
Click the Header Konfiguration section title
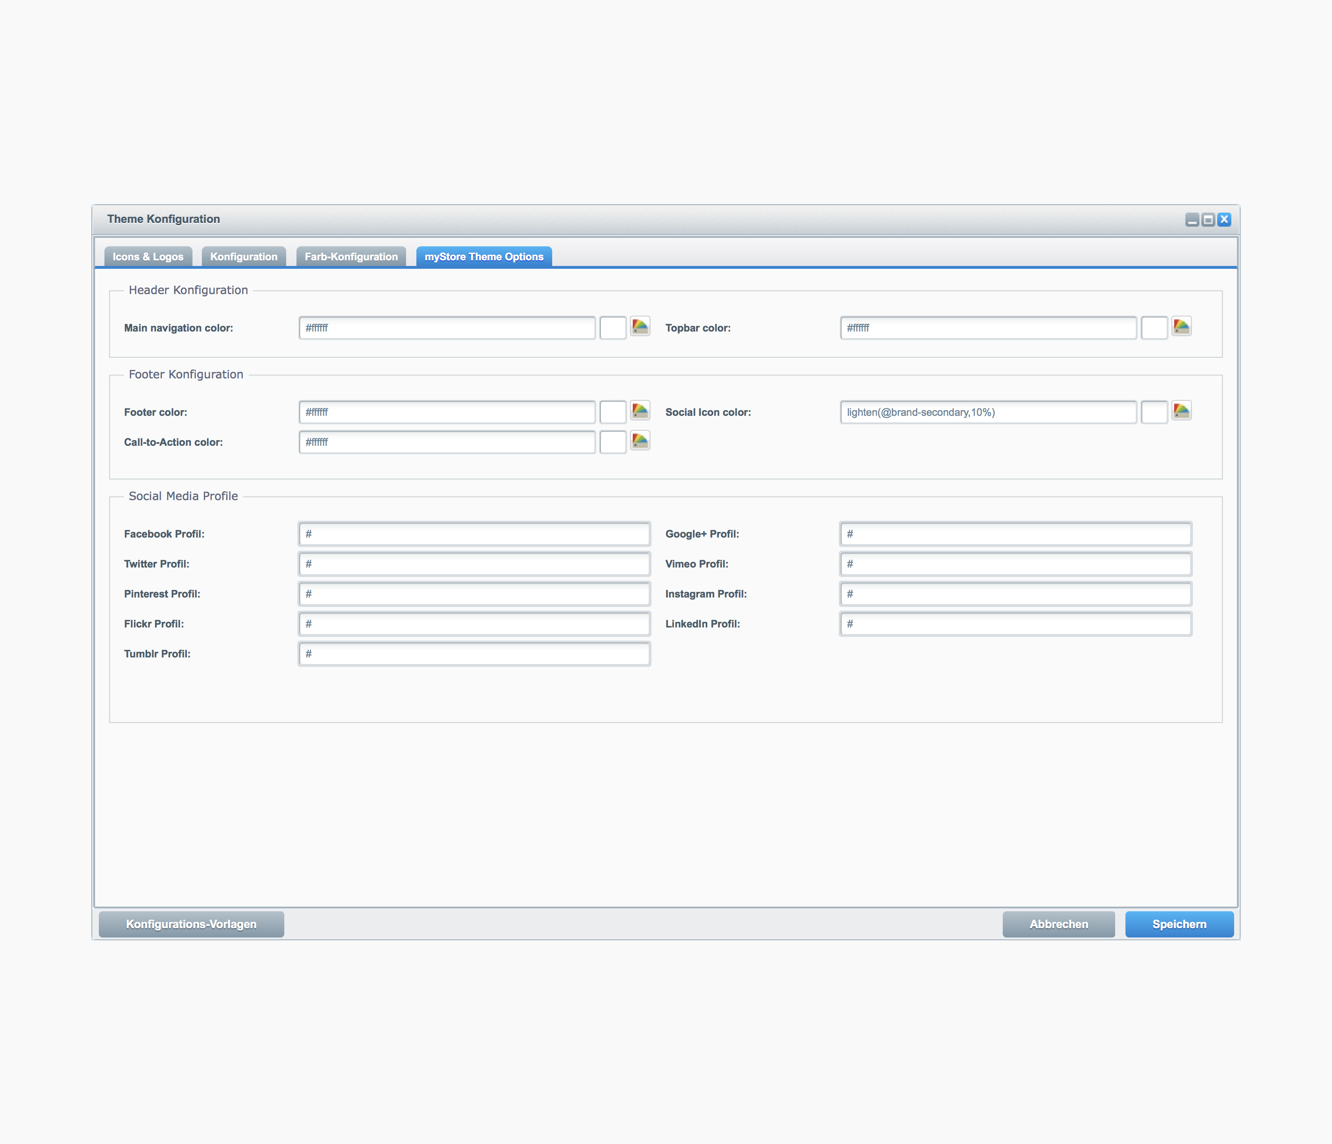tap(188, 290)
